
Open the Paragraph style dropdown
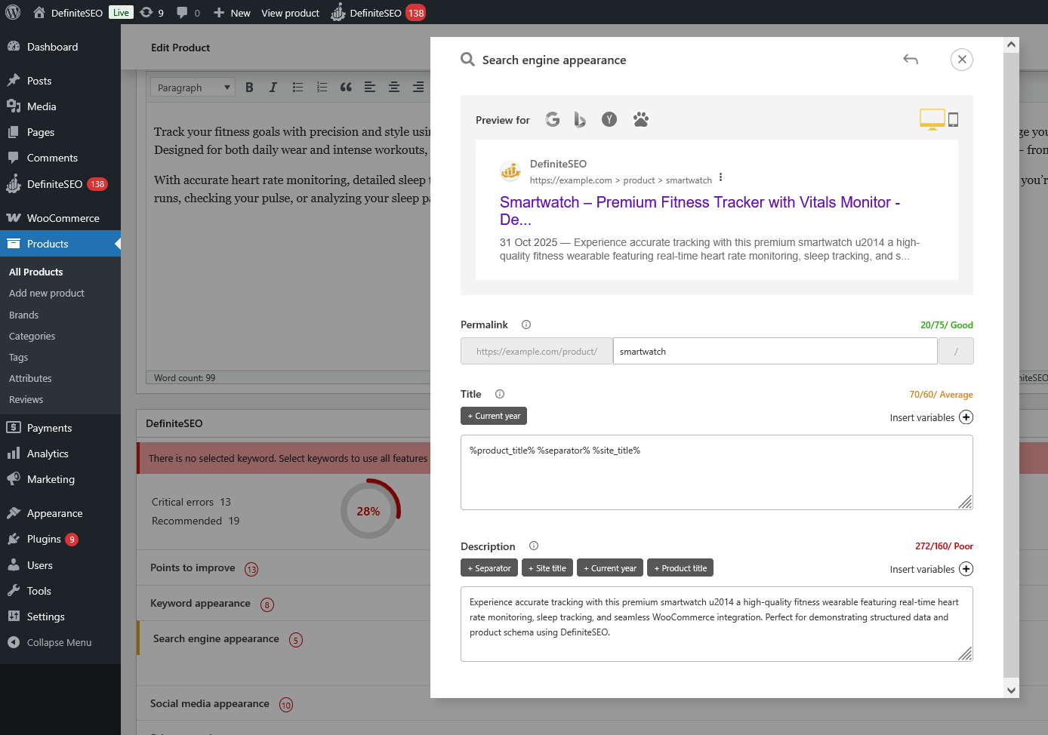(193, 87)
